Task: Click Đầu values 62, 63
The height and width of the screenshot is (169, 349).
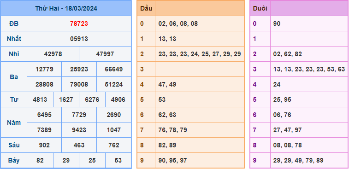Action: pos(167,115)
